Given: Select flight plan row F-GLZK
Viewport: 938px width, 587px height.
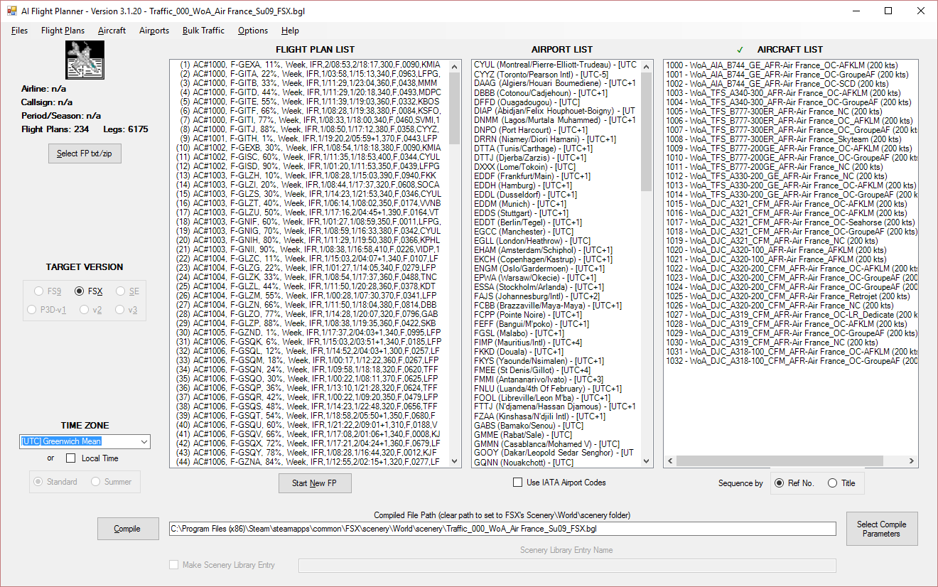Looking at the screenshot, I should tap(309, 277).
